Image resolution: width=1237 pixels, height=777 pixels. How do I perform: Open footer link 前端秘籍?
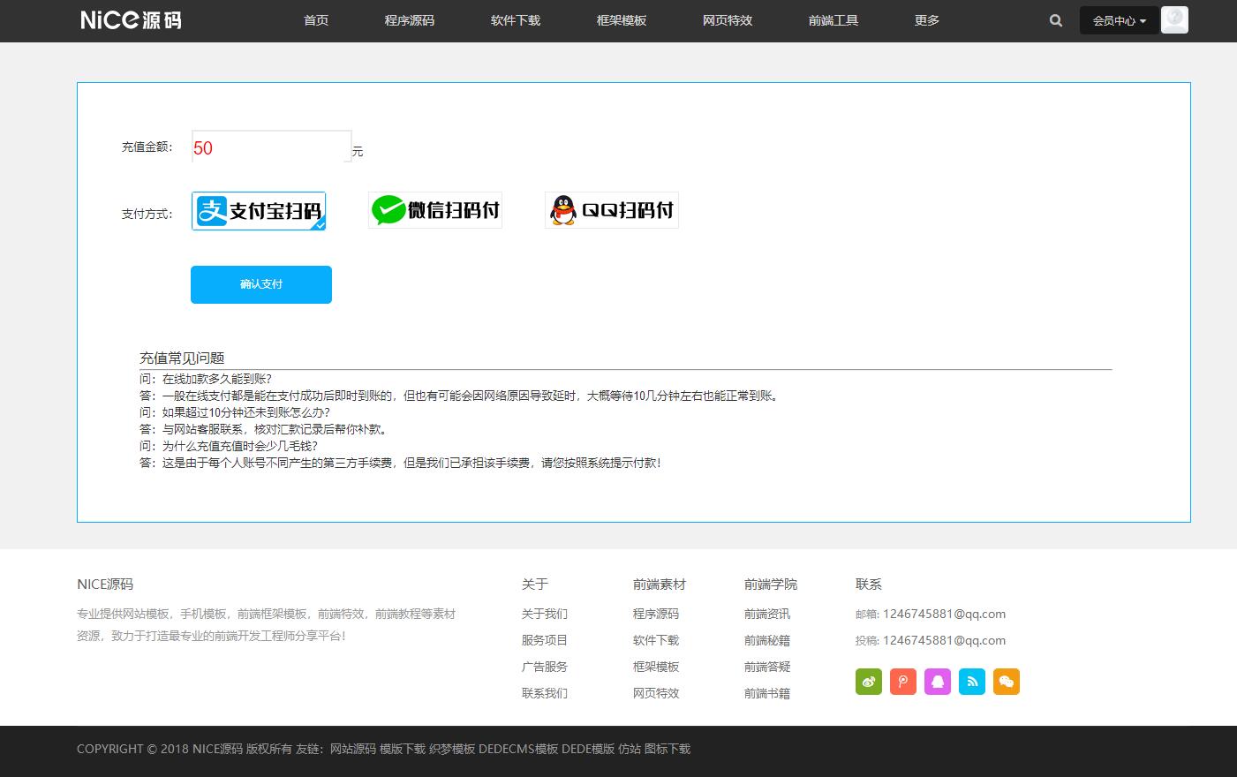point(767,640)
